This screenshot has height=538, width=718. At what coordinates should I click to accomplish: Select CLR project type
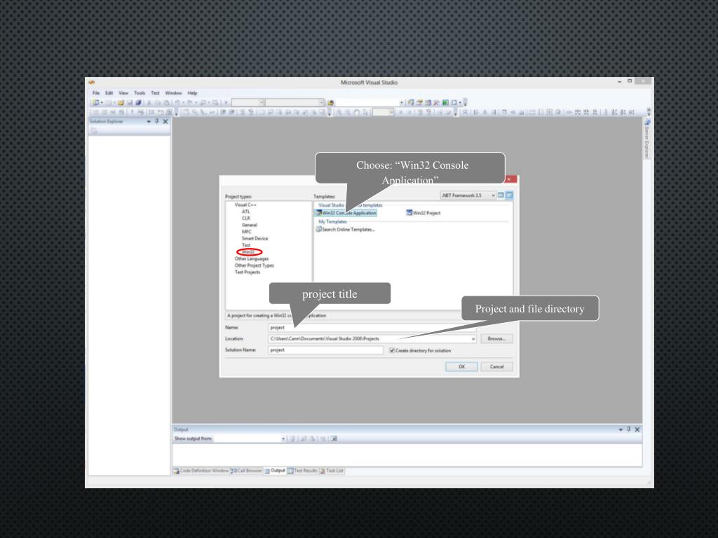click(x=246, y=219)
